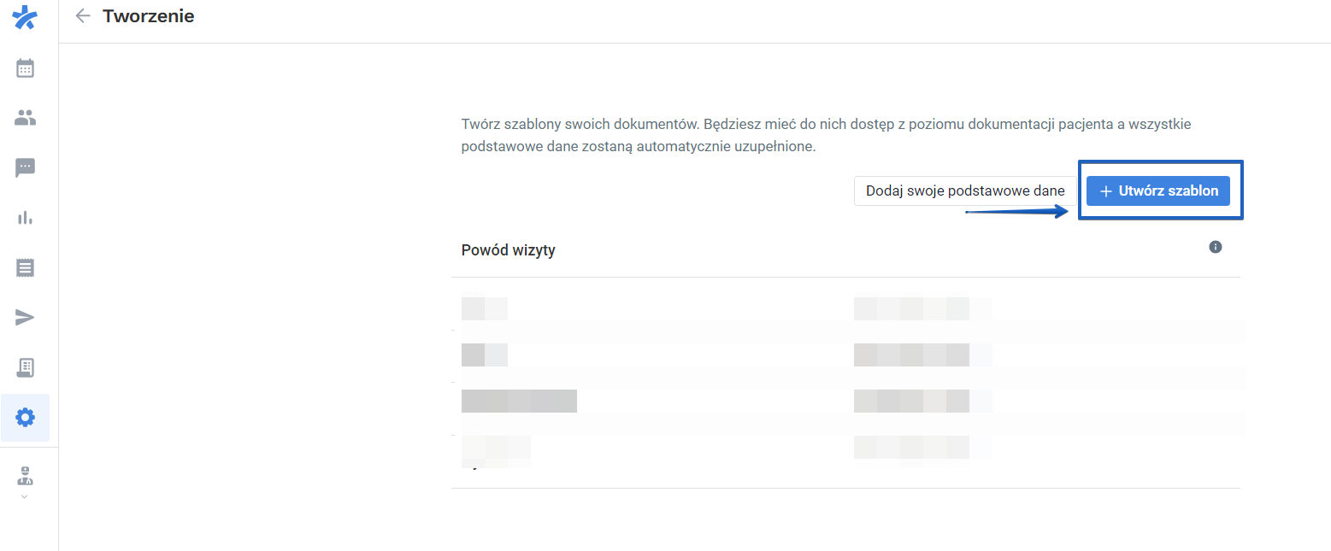Click the Powód wizyty section header
Viewport: 1331px width, 551px height.
pos(508,250)
